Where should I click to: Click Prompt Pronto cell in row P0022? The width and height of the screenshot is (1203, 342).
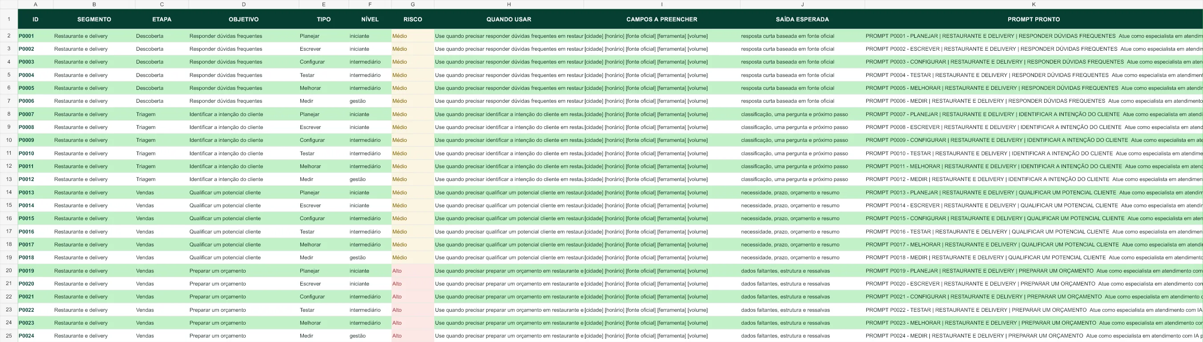click(x=1033, y=310)
